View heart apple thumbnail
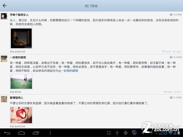The height and width of the screenshot is (137, 183). pyautogui.click(x=21, y=115)
